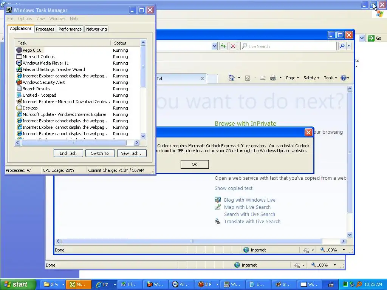The width and height of the screenshot is (387, 290).
Task: Click the Switch To button
Action: point(100,153)
